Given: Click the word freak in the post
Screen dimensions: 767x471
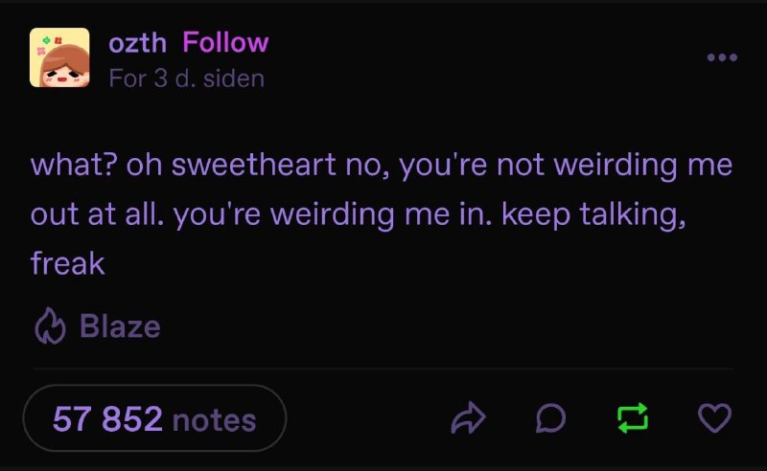Looking at the screenshot, I should (x=67, y=263).
